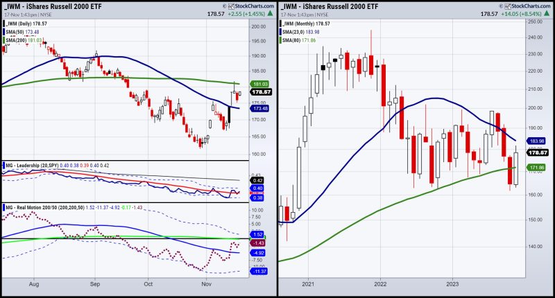Viewport: 555px width, 298px height.
Task: Select the right chart title IWM iShares Russell 2000 ETF
Action: coord(330,6)
